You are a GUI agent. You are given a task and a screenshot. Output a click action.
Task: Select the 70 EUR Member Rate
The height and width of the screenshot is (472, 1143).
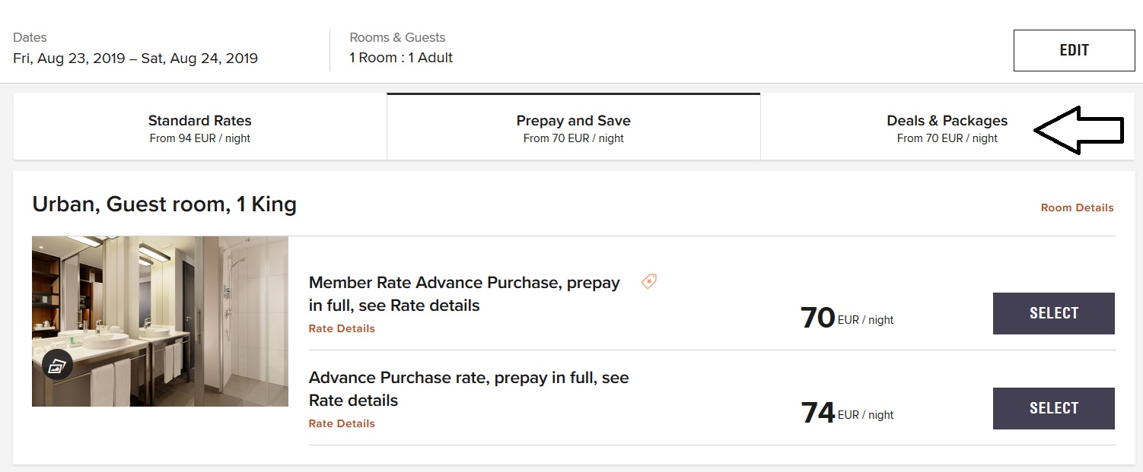1053,313
